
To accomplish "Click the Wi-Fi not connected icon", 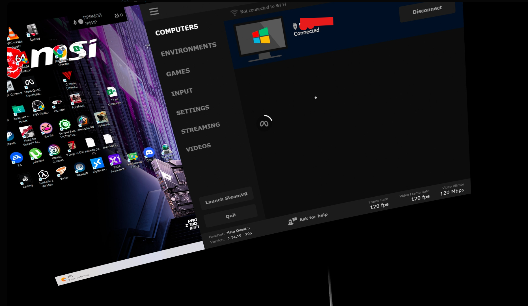I will (234, 12).
